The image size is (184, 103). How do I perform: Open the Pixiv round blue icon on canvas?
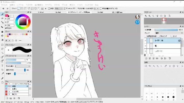pos(137,22)
